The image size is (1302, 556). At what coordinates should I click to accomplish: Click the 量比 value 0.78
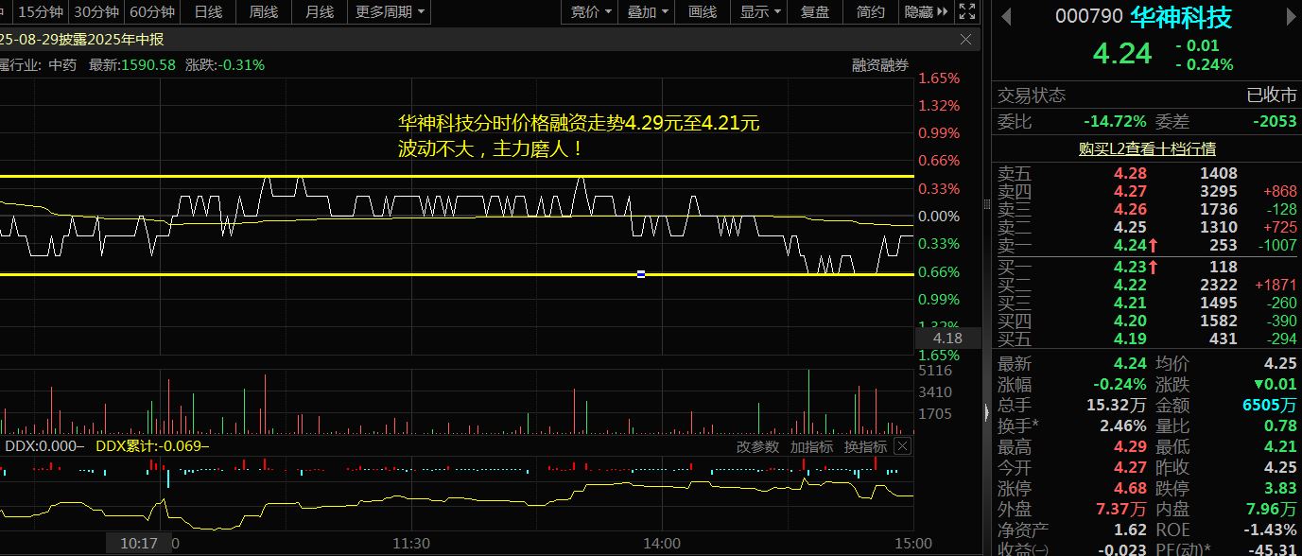tap(1280, 426)
